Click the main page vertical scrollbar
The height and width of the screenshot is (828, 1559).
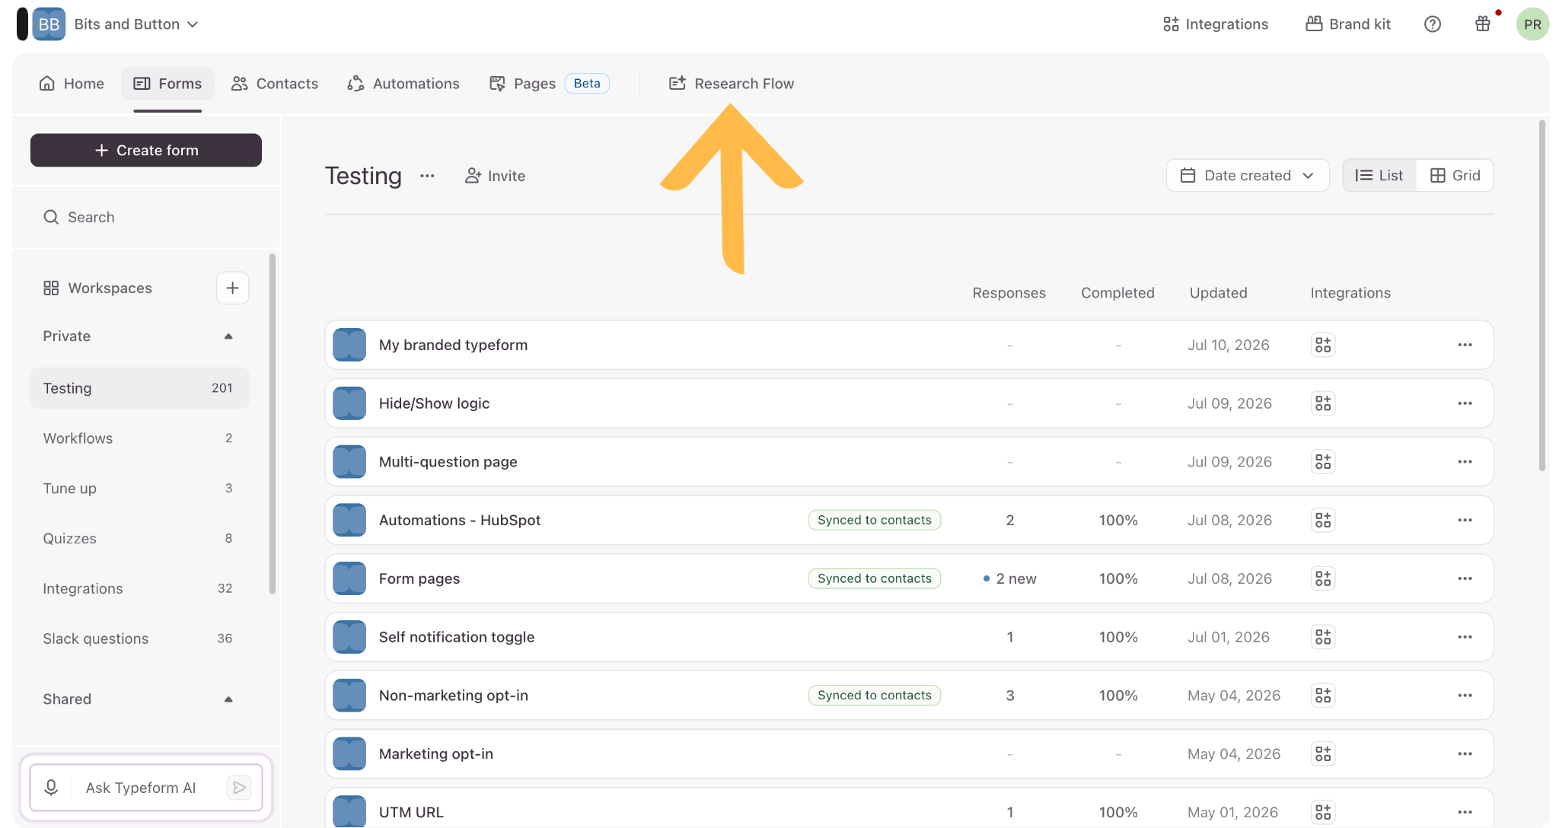pyautogui.click(x=1543, y=296)
